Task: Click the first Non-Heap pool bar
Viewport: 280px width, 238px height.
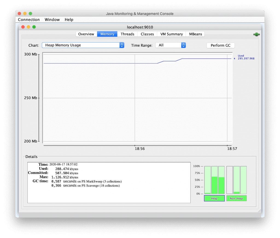Action: pyautogui.click(x=230, y=180)
